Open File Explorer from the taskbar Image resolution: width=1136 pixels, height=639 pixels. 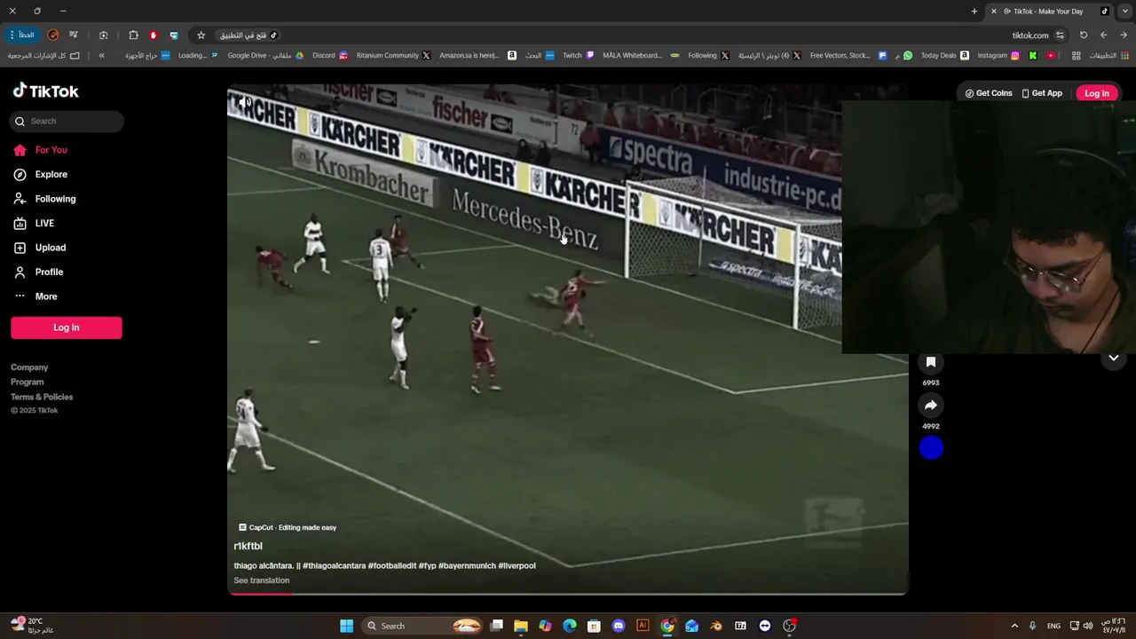pyautogui.click(x=521, y=626)
